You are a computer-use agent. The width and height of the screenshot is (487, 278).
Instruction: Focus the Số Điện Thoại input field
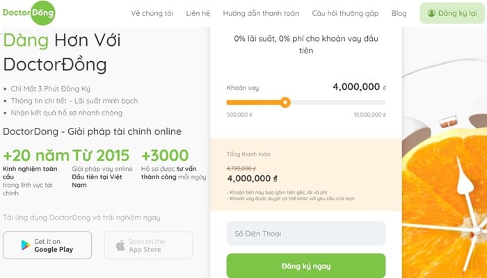pos(305,233)
